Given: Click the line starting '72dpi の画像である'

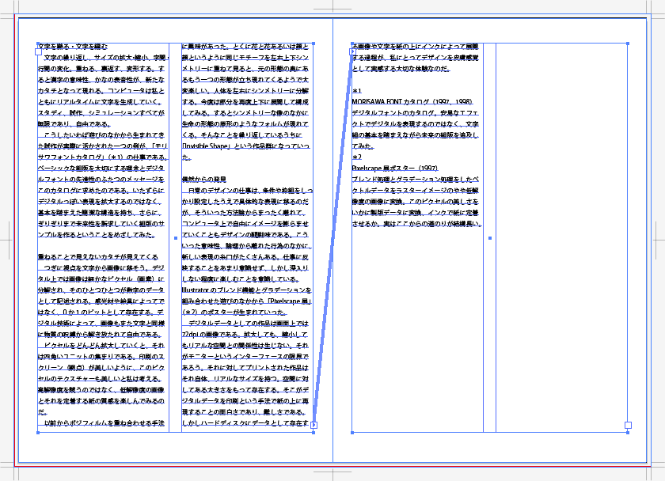Looking at the screenshot, I should tap(245, 335).
